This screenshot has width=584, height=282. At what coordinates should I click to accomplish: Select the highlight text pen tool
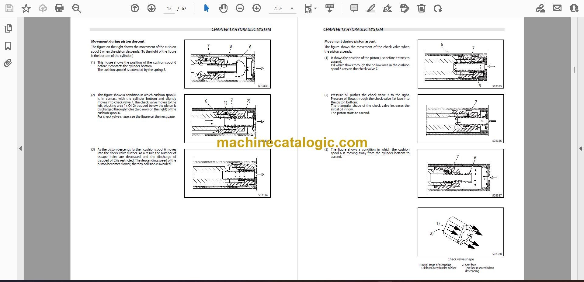click(x=371, y=8)
